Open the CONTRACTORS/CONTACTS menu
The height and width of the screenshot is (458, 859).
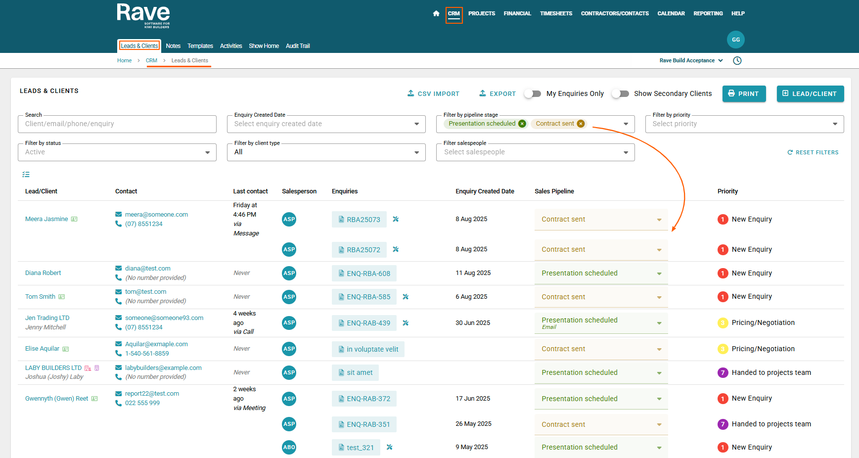pos(615,13)
